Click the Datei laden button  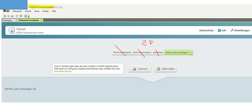pos(165,69)
